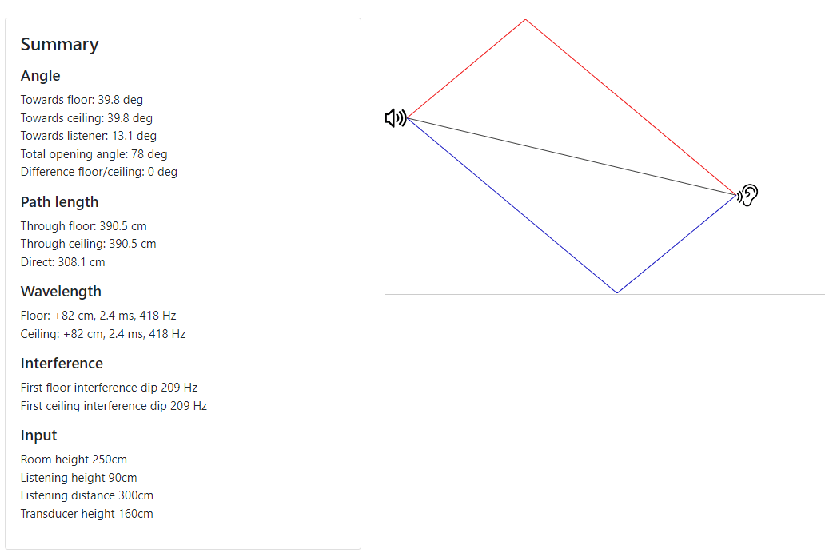Click the blue floor reflection bounce point
The width and height of the screenshot is (825, 553).
[617, 292]
